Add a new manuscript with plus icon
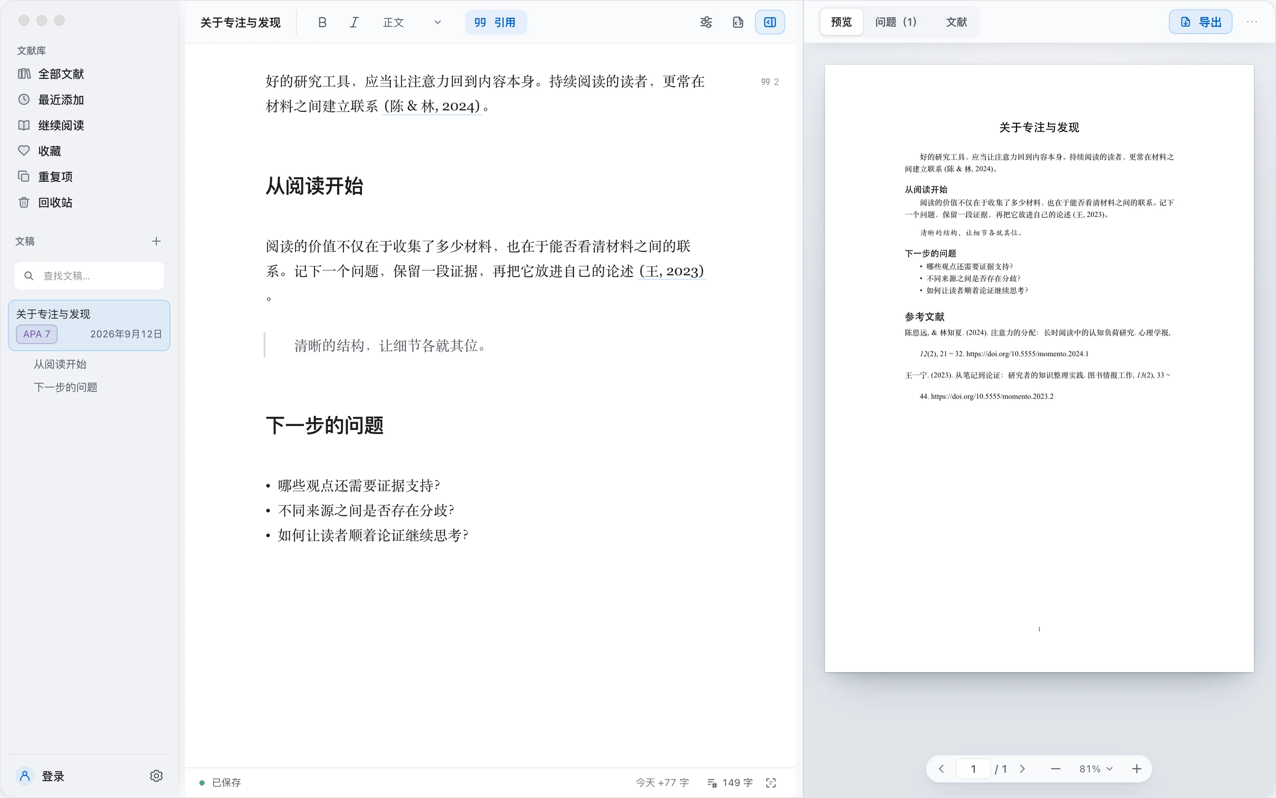This screenshot has width=1276, height=798. [x=156, y=241]
